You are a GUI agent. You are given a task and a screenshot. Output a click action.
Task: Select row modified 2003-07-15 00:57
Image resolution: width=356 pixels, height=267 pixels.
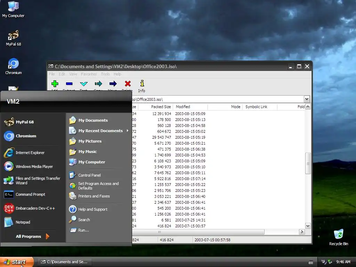point(218,226)
